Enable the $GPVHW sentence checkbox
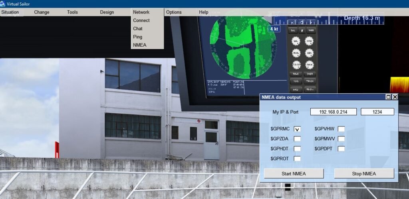The width and height of the screenshot is (409, 199). pos(341,129)
